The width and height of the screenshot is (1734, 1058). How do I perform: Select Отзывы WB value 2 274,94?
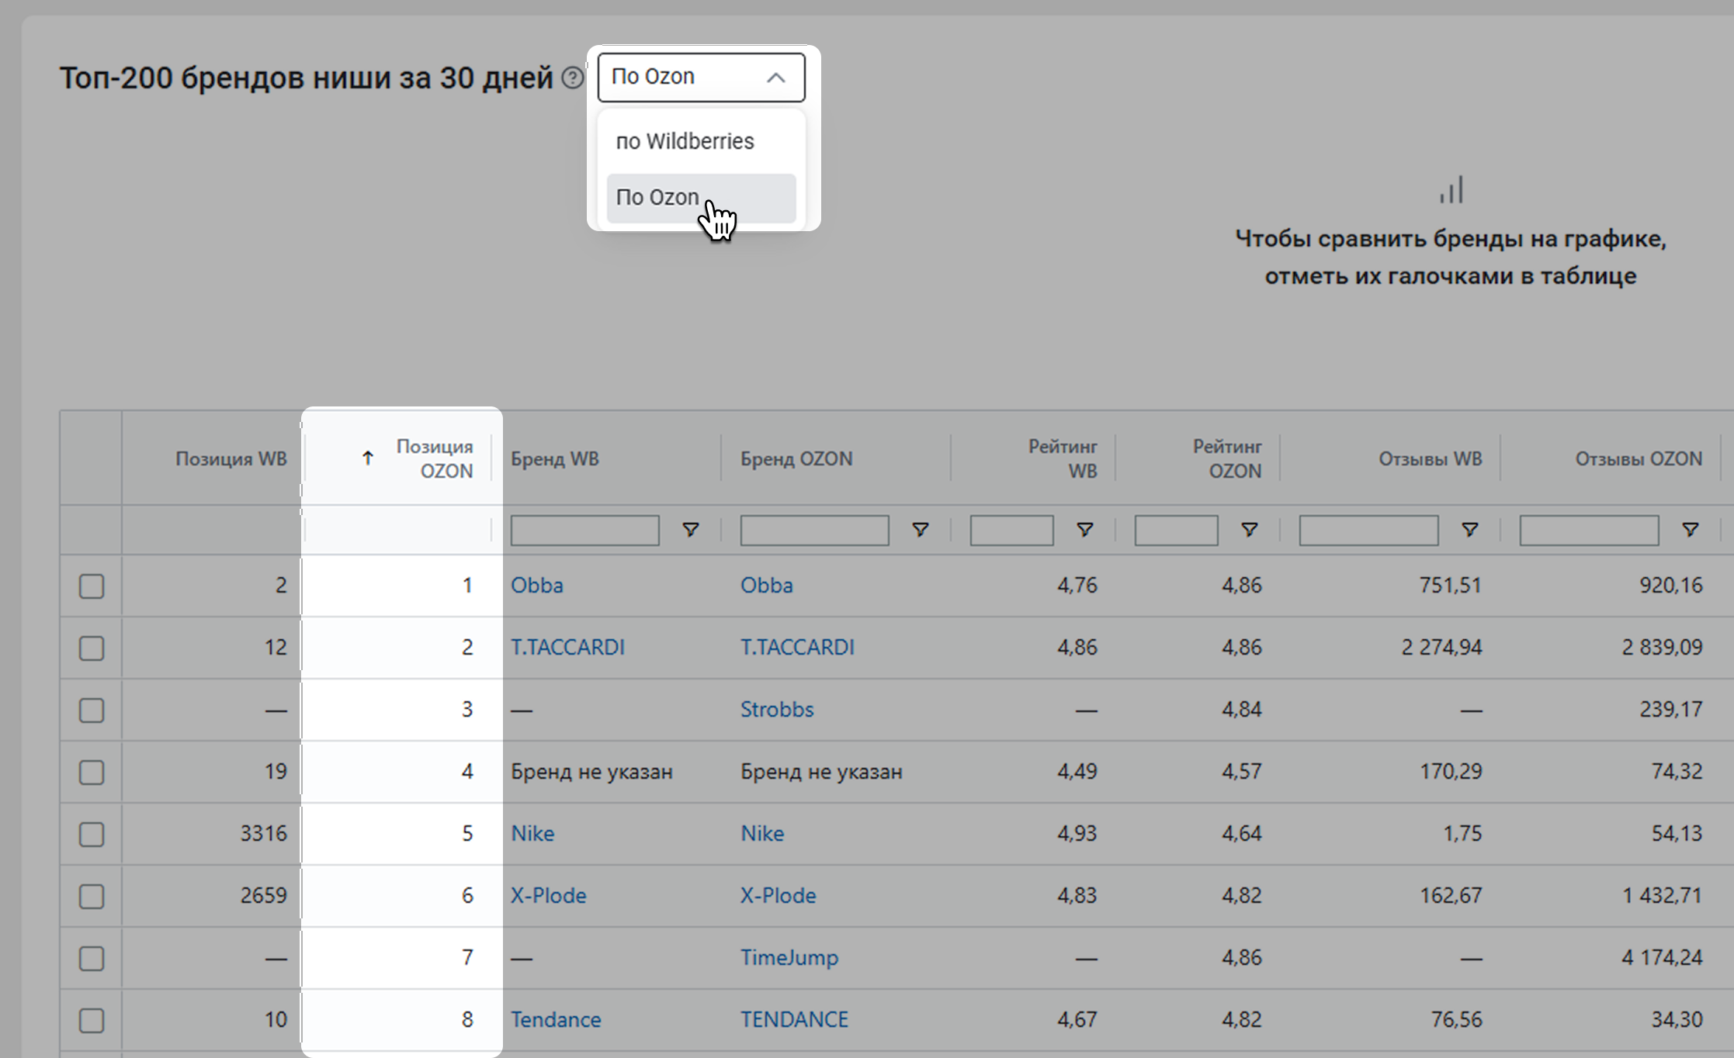point(1441,647)
